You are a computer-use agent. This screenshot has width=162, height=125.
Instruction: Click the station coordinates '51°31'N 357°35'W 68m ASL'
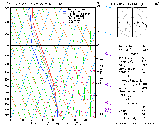40,4
